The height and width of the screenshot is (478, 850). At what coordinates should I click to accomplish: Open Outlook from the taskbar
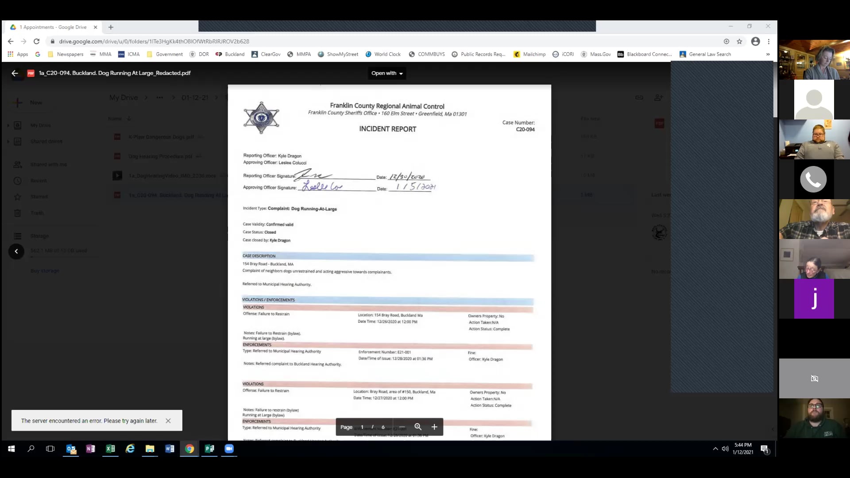(71, 449)
